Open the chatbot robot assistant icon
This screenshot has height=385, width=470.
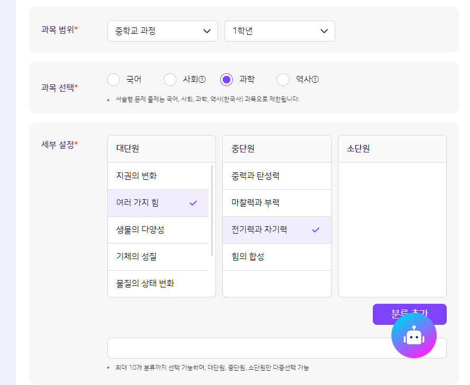414,335
